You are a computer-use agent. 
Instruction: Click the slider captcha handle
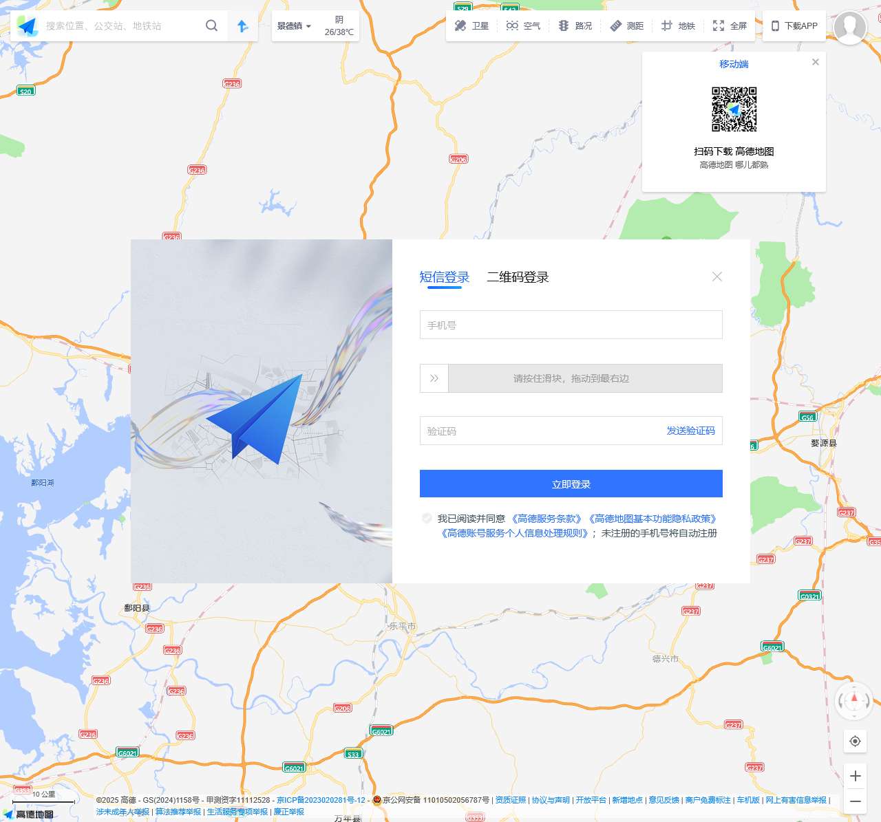[434, 378]
